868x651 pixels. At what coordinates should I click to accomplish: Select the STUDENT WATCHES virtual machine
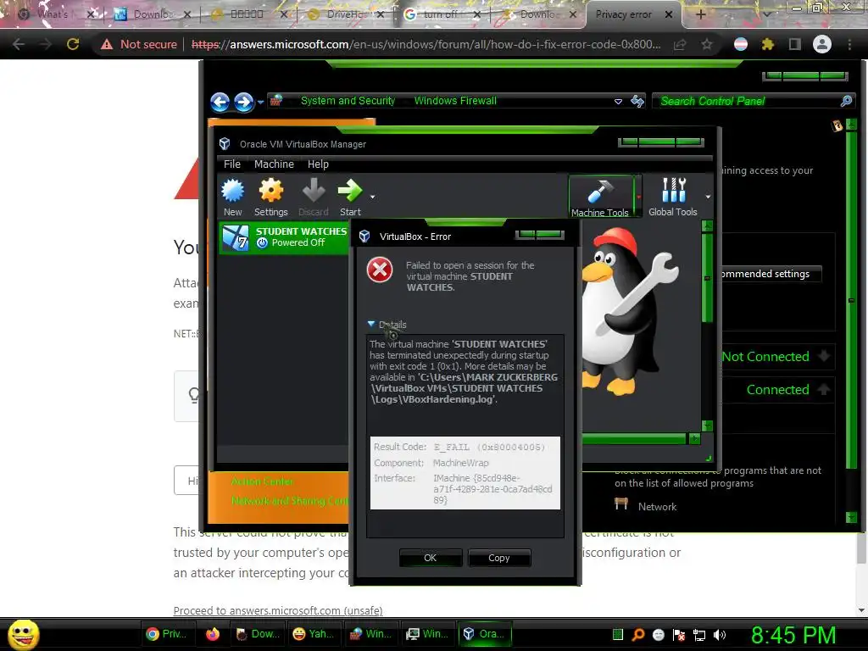[284, 237]
